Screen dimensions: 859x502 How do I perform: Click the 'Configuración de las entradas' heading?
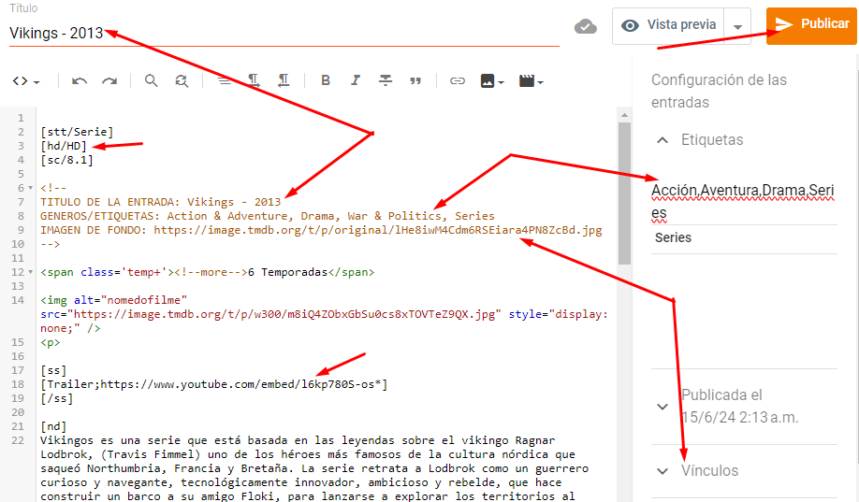[x=719, y=91]
